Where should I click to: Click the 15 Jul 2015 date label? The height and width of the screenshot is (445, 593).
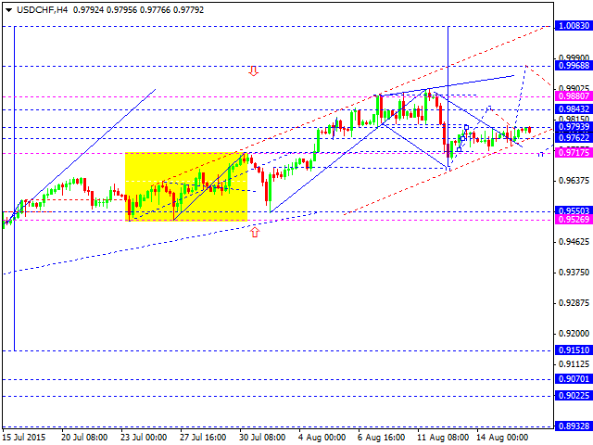(23, 437)
